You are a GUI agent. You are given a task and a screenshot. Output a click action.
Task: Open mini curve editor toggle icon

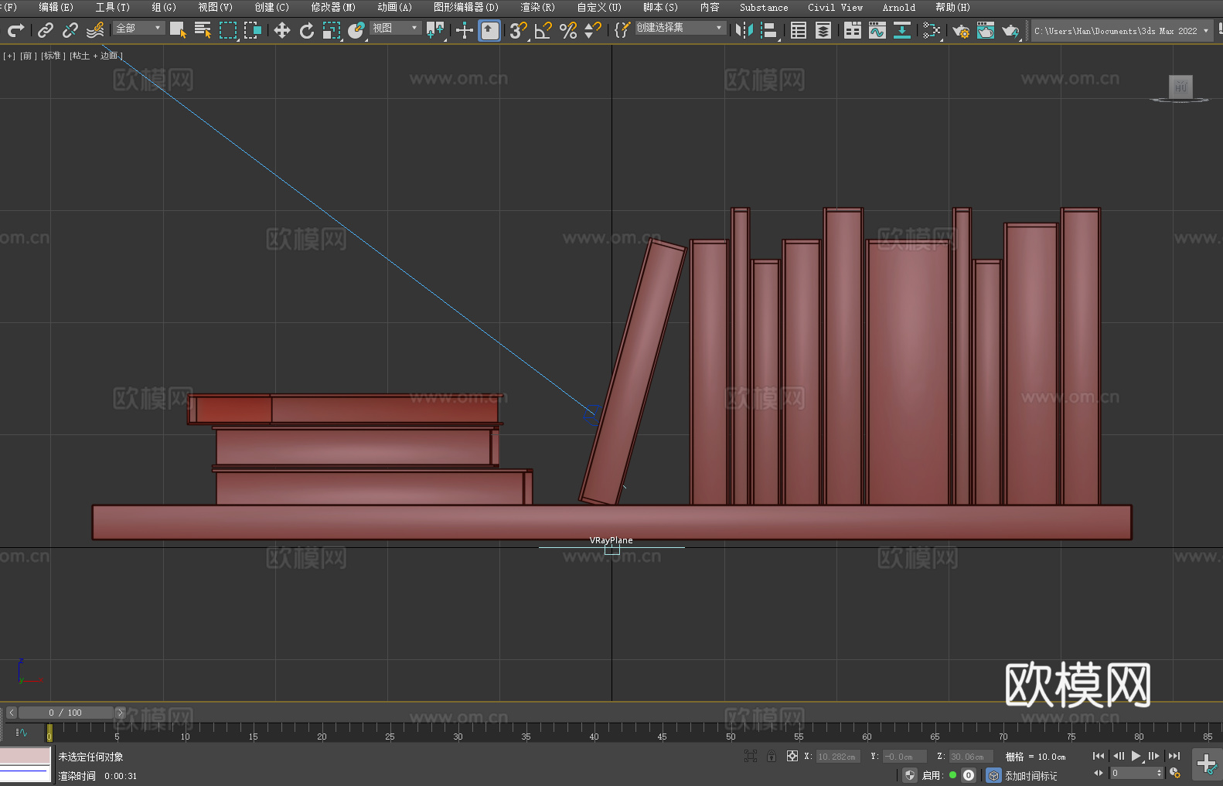click(22, 732)
